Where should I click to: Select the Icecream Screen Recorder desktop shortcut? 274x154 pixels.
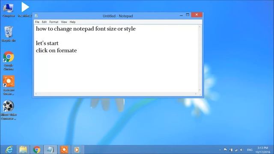[x=9, y=86]
